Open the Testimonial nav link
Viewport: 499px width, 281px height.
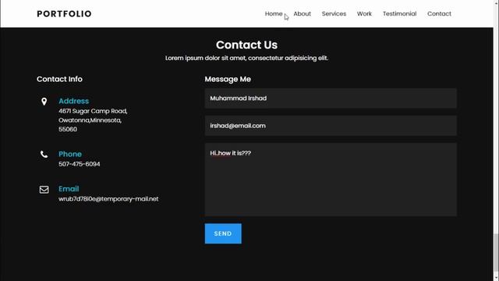[x=399, y=14]
